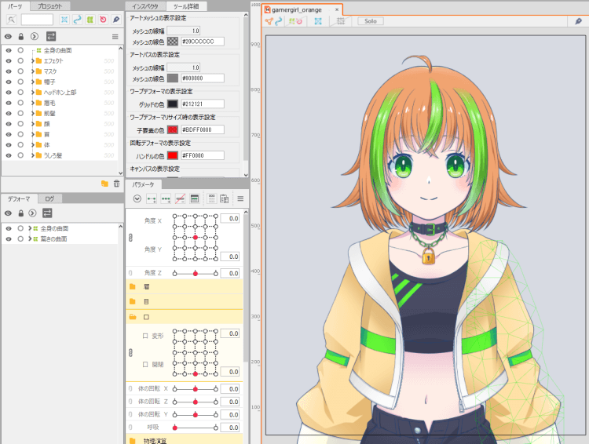The height and width of the screenshot is (444, 589).
Task: Toggle ArtMesh filter icon in Parts toolbar
Action: coord(64,20)
